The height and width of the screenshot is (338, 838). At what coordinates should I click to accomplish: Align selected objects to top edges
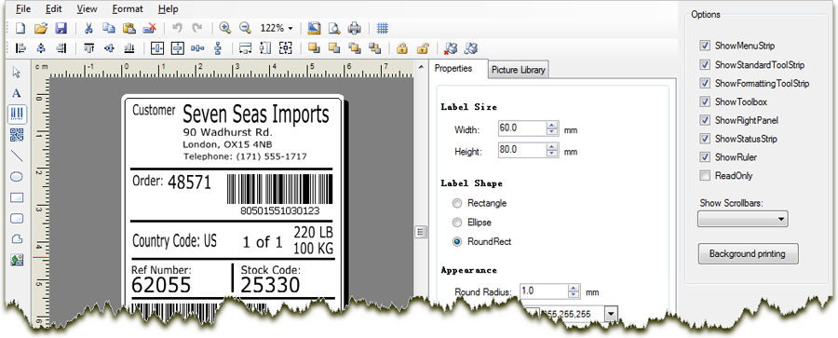(x=89, y=48)
